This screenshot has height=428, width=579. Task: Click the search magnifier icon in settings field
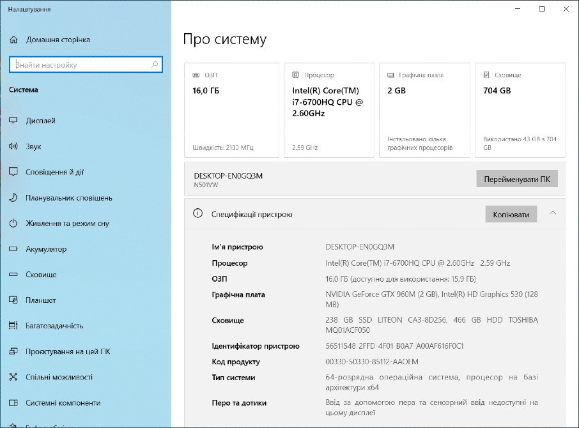[x=155, y=65]
